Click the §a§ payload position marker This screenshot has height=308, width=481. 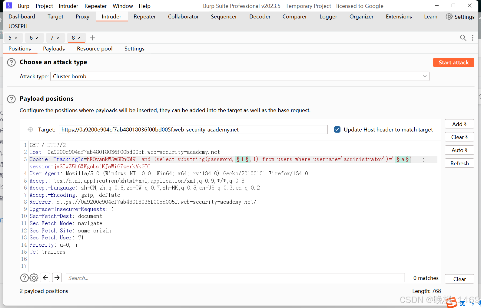point(403,159)
